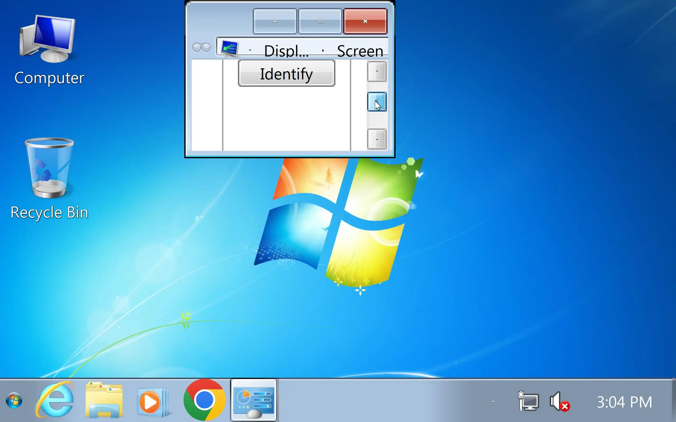Viewport: 676px width, 422px height.
Task: Click the scrollbar down arrow
Action: click(377, 139)
